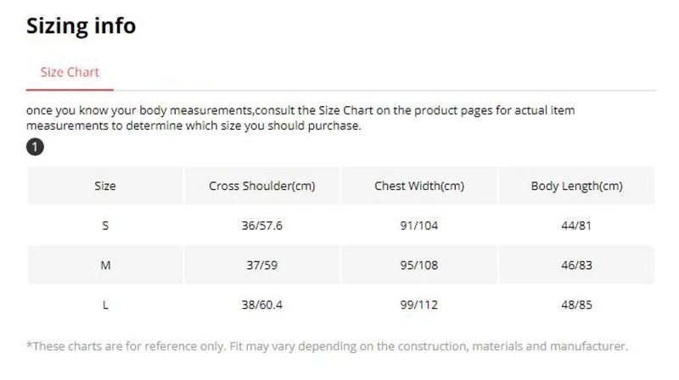Click the 91/104 chest width cell
This screenshot has width=679, height=380.
pos(419,226)
